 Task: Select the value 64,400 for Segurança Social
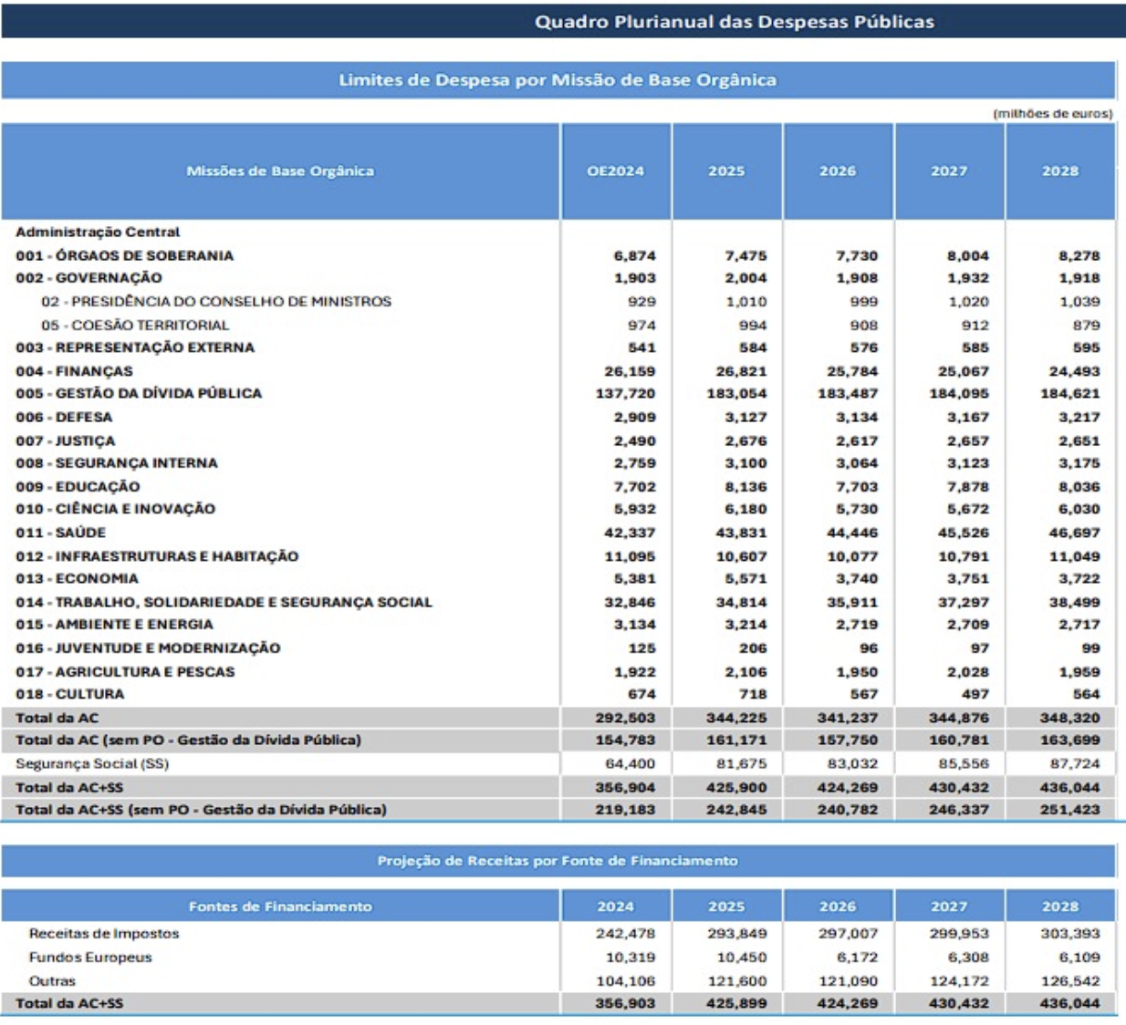pyautogui.click(x=631, y=764)
